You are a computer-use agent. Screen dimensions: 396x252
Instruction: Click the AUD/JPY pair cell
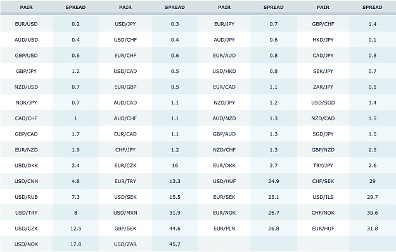(224, 40)
